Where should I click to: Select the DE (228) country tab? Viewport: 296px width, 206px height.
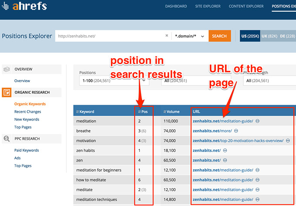tap(287, 36)
